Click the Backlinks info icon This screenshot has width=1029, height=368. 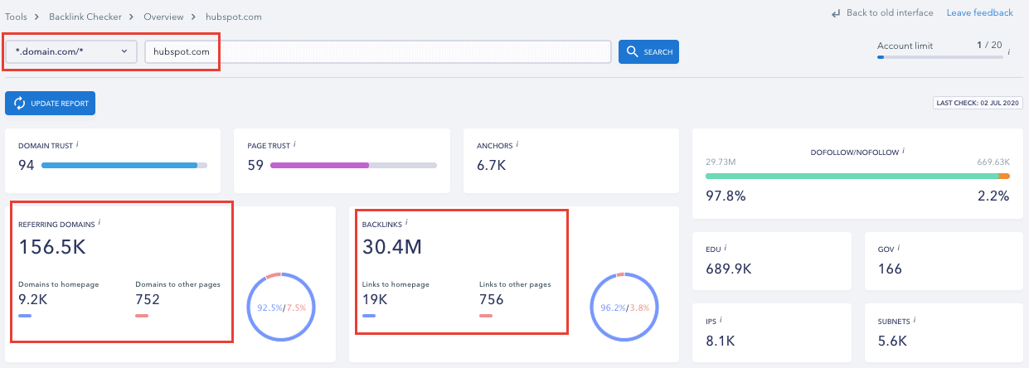406,222
